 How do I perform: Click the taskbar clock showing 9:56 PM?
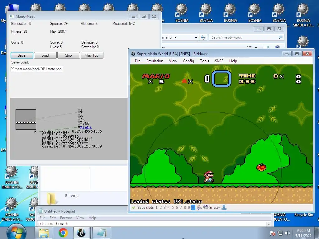[x=303, y=233]
